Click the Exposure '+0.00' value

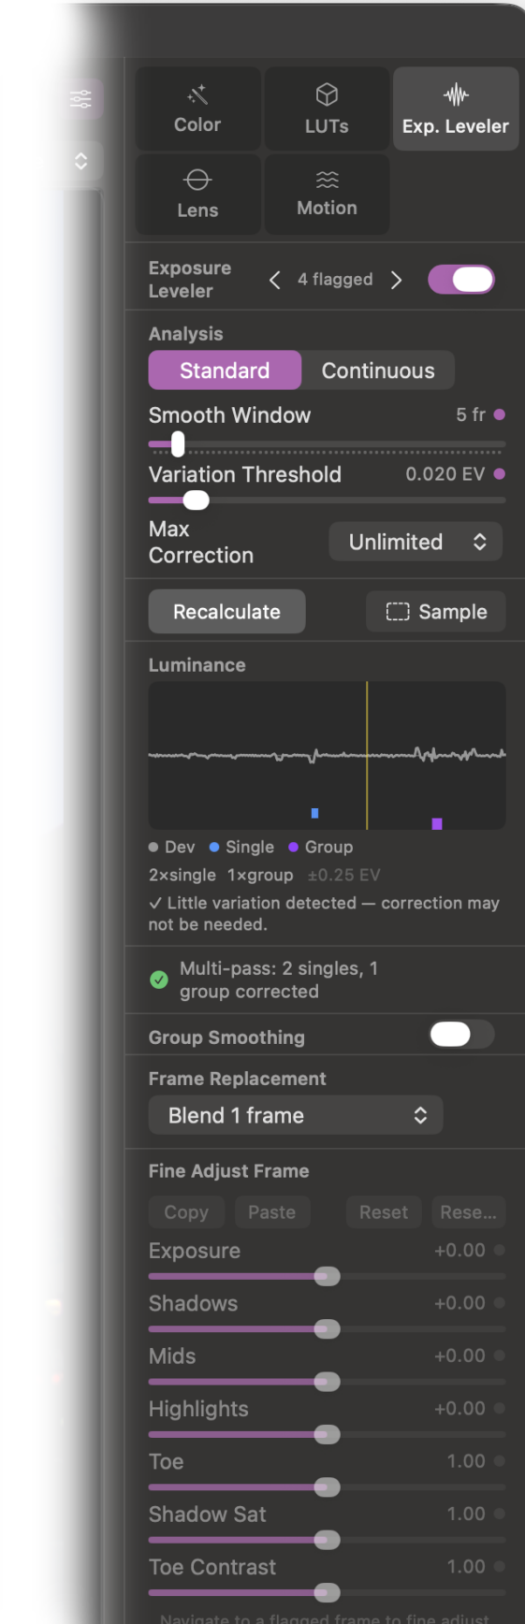click(459, 1250)
